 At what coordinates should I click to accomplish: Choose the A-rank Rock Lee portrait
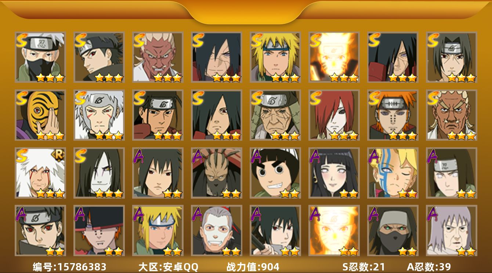(275, 173)
